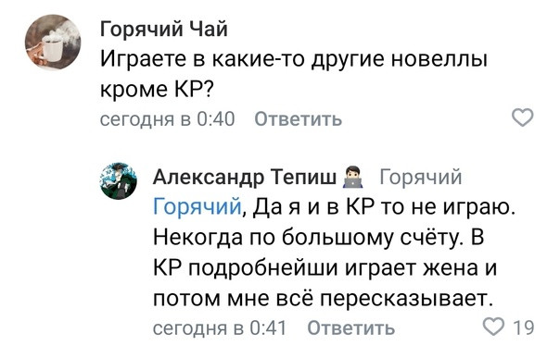Open timestamp сегодня в 0:40
The width and height of the screenshot is (560, 358).
pyautogui.click(x=167, y=119)
